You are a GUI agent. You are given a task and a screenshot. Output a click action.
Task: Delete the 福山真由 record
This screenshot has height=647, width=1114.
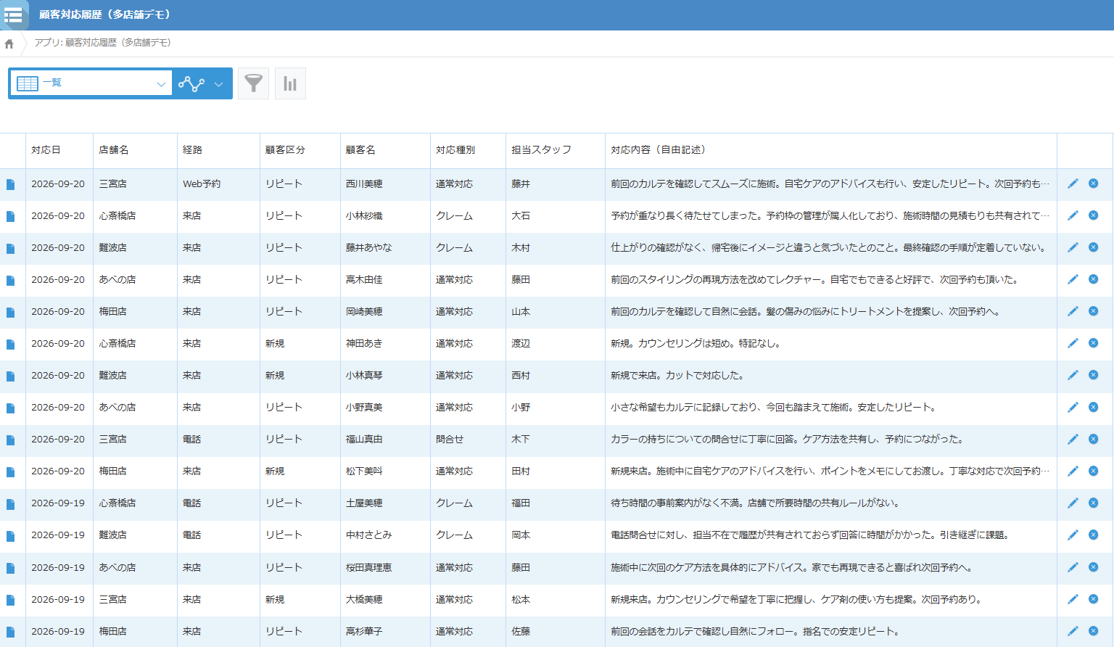tap(1093, 439)
